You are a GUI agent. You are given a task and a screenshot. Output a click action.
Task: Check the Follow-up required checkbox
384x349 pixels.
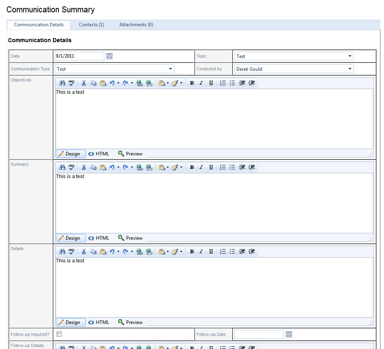click(59, 334)
